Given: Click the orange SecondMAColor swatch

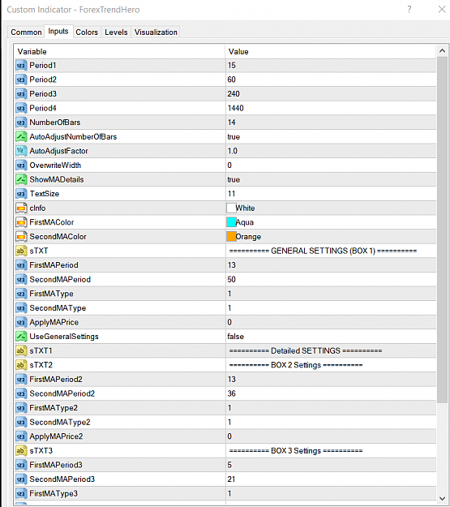Looking at the screenshot, I should click(x=231, y=237).
